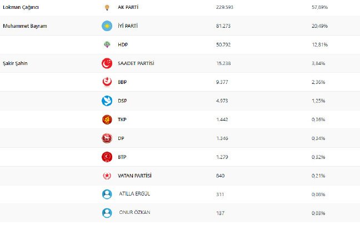Viewport: 360px width, 225px height.
Task: Click the avatar icon beside ATİLLA ERGÜL
Action: [x=107, y=194]
